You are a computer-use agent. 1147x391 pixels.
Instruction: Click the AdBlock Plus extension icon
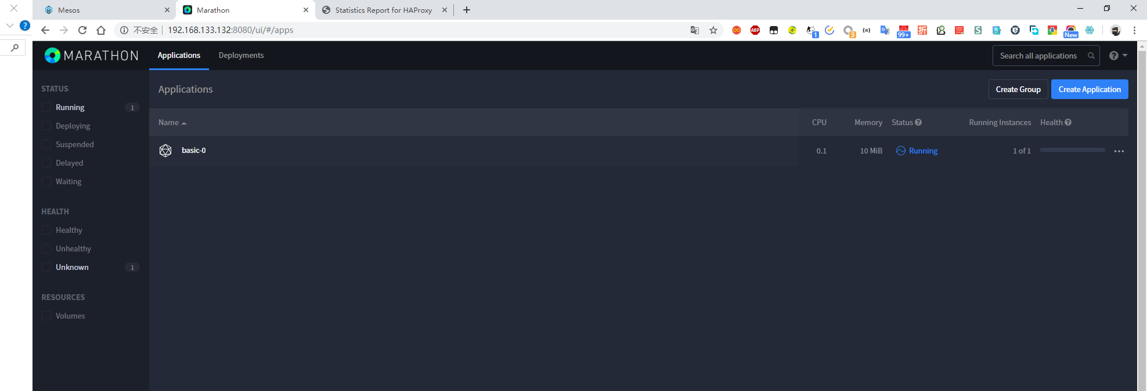click(x=755, y=30)
